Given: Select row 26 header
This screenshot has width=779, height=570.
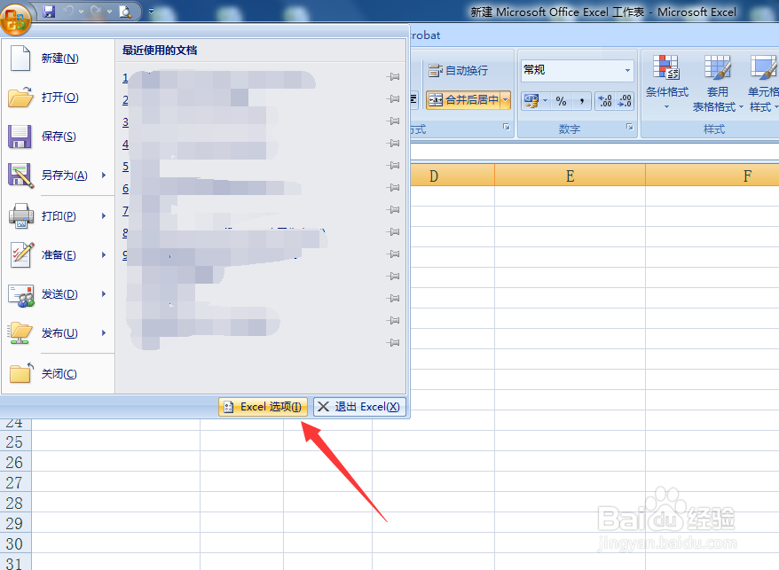Looking at the screenshot, I should pyautogui.click(x=15, y=462).
